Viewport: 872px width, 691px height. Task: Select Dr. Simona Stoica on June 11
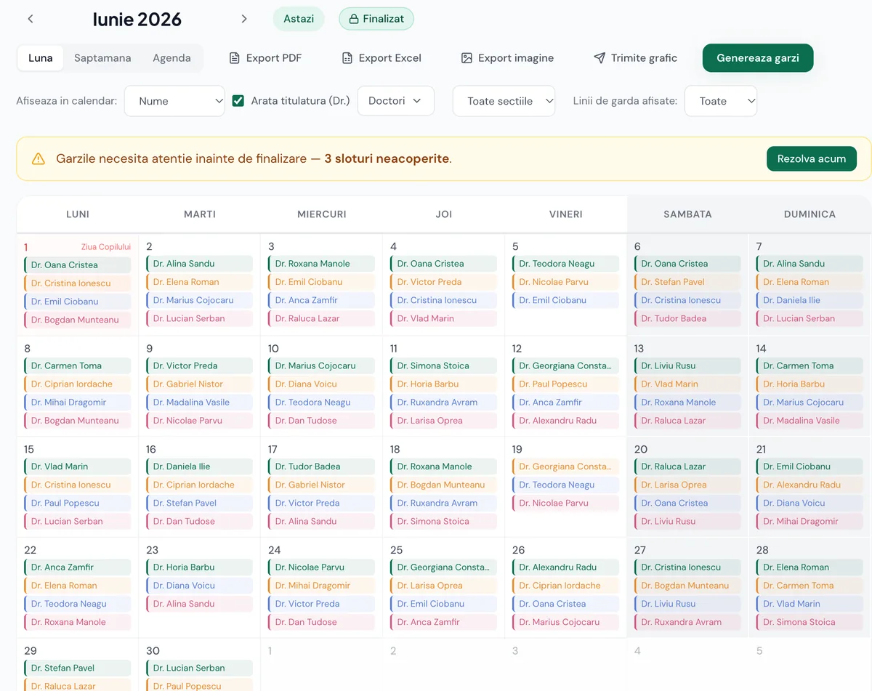tap(443, 366)
